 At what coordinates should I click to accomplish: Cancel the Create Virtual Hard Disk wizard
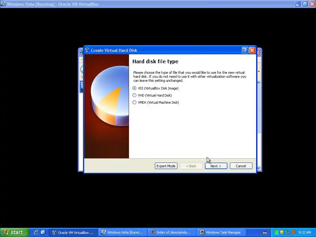tap(241, 166)
